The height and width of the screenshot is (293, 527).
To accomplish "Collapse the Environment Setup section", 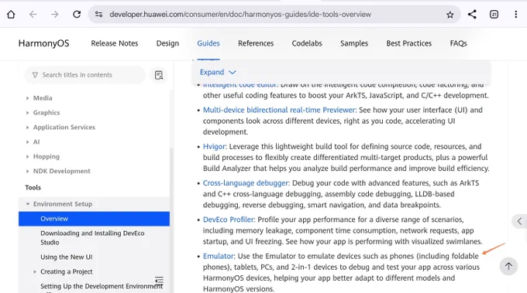I will pos(28,204).
